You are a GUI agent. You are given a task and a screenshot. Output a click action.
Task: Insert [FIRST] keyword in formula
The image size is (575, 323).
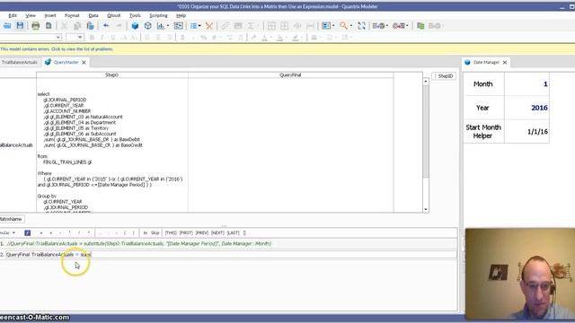(186, 233)
